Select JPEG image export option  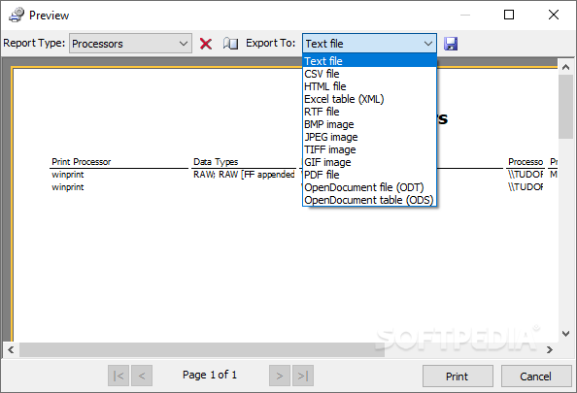click(x=369, y=137)
